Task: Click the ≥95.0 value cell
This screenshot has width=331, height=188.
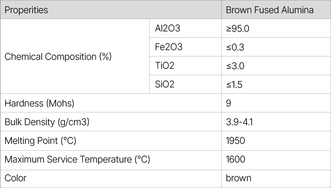Action: pos(238,29)
